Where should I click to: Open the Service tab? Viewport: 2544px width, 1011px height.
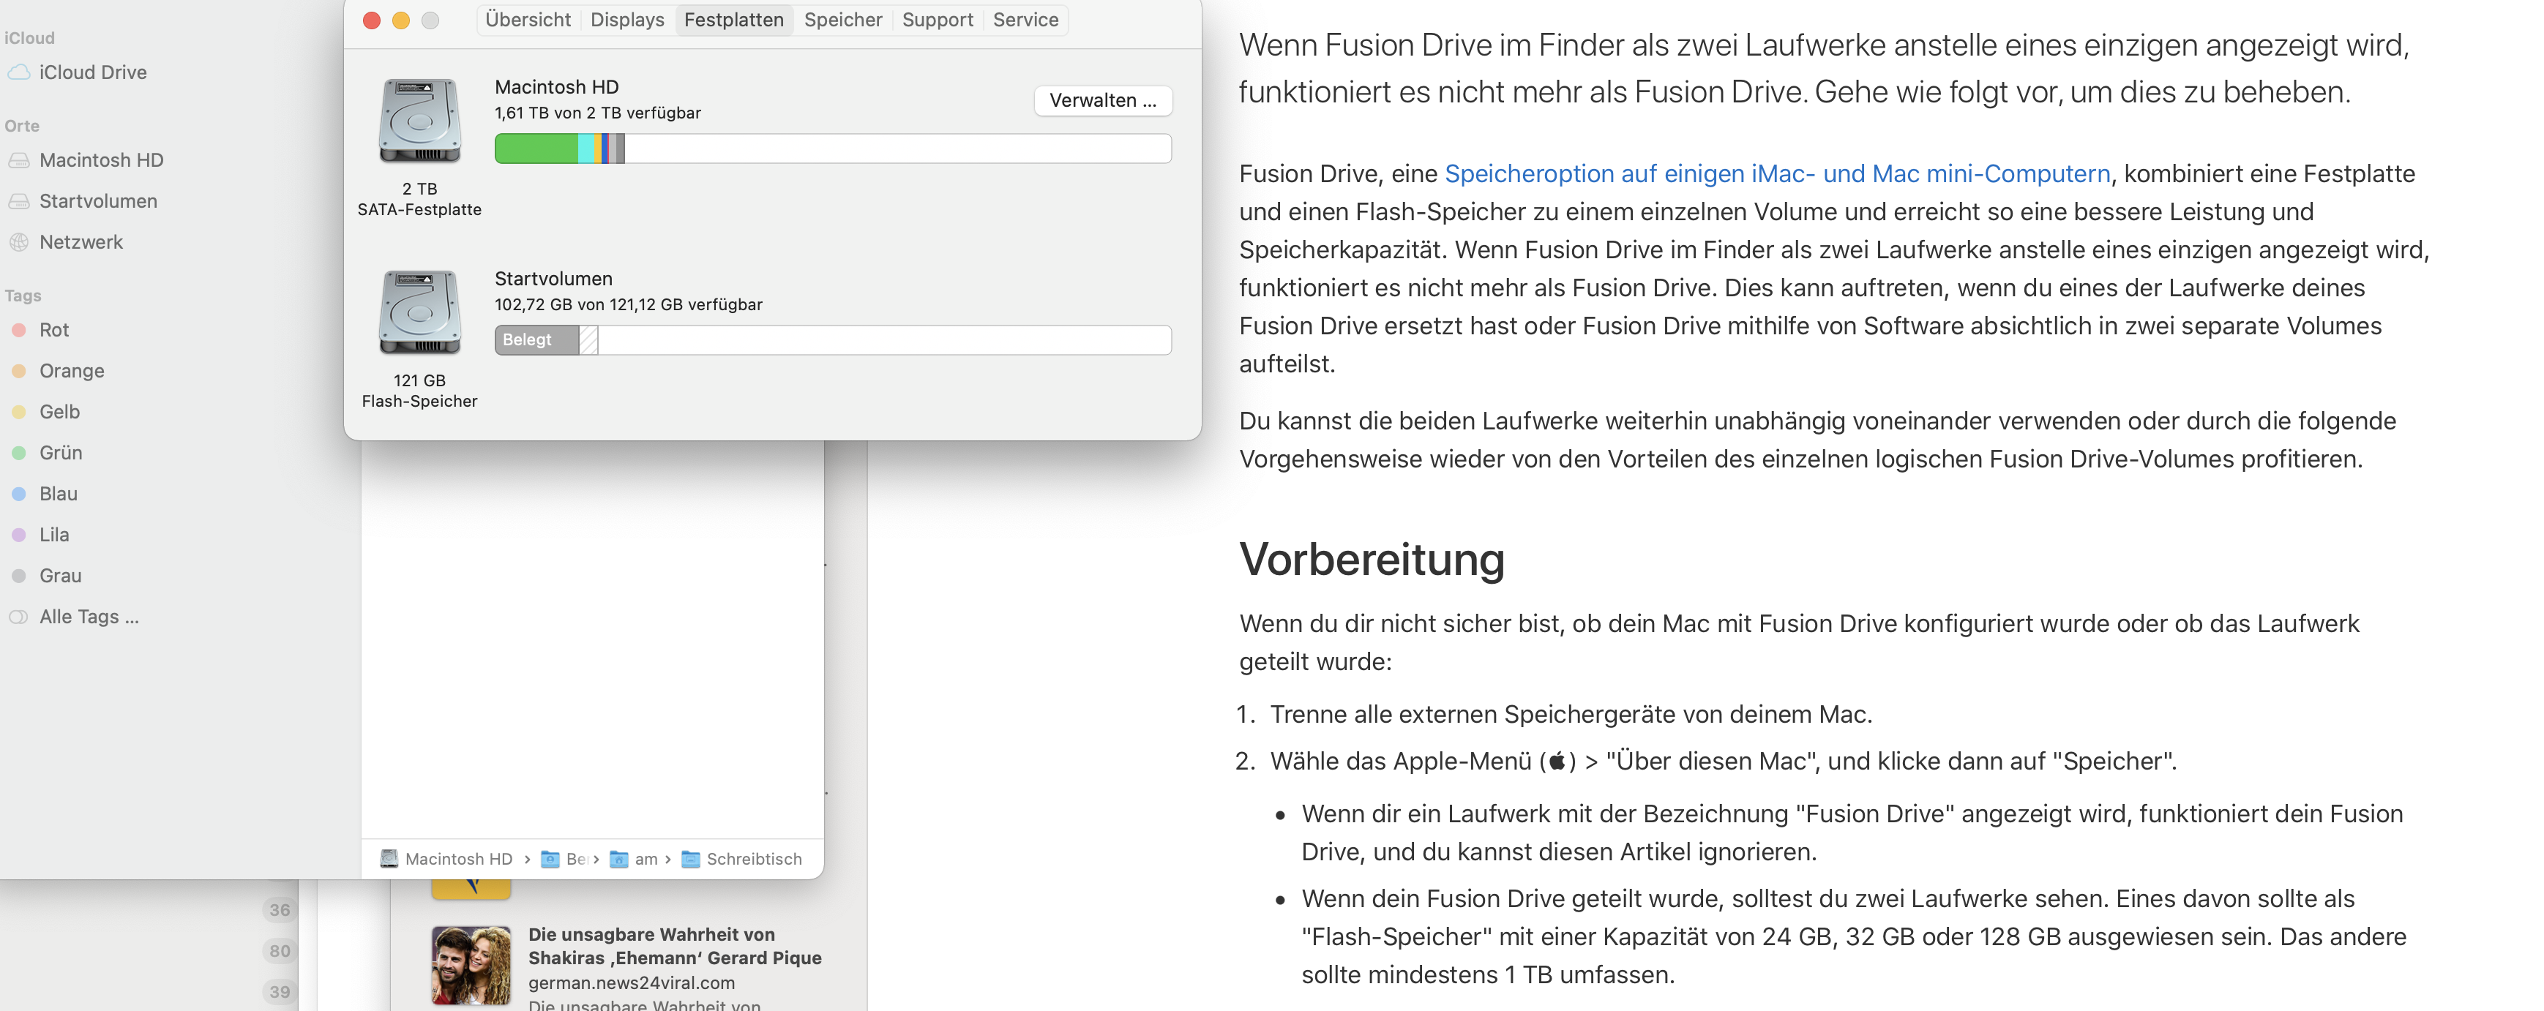(x=1025, y=20)
